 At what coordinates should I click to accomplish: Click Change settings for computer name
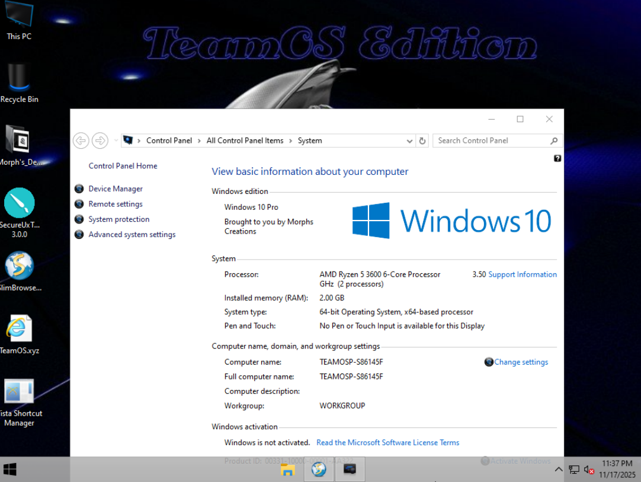point(521,362)
